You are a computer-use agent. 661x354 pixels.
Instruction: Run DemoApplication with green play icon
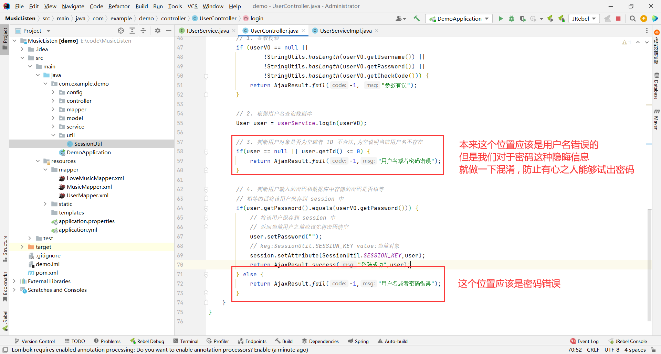pyautogui.click(x=501, y=19)
